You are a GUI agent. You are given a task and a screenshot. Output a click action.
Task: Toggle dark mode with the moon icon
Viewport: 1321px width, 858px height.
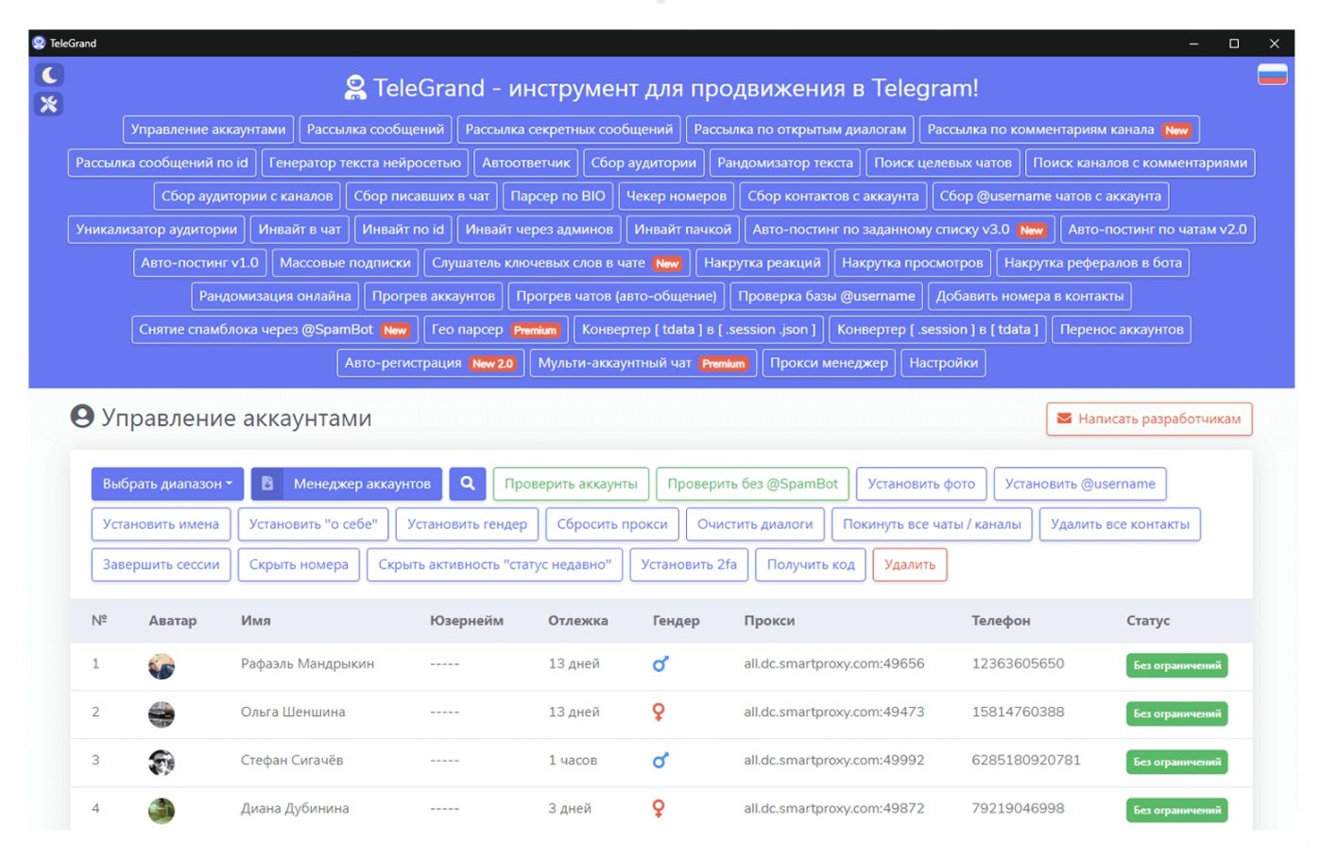(49, 75)
